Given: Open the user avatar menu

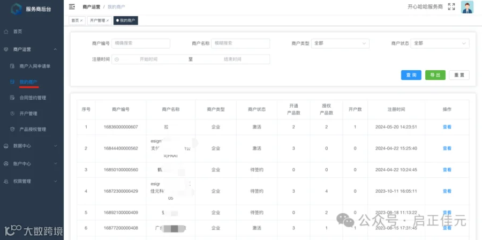Looking at the screenshot, I should pyautogui.click(x=467, y=7).
